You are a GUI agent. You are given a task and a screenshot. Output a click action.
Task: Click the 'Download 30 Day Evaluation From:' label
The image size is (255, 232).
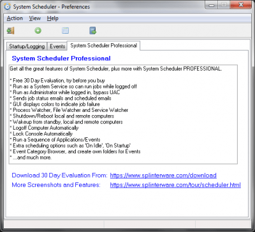(60, 175)
